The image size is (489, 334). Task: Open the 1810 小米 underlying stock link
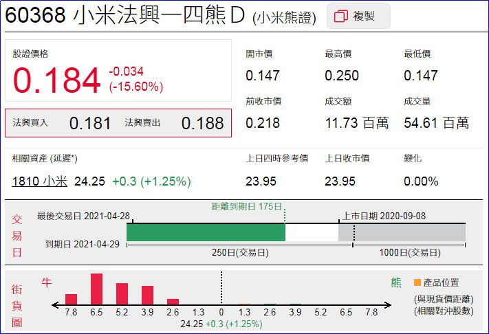pos(40,181)
